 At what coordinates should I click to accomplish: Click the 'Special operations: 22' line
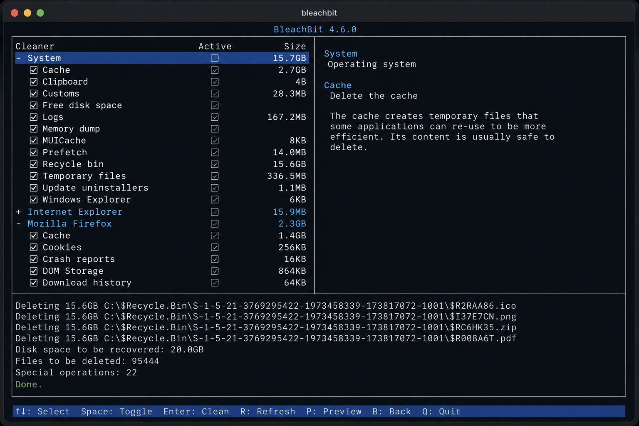click(x=76, y=372)
